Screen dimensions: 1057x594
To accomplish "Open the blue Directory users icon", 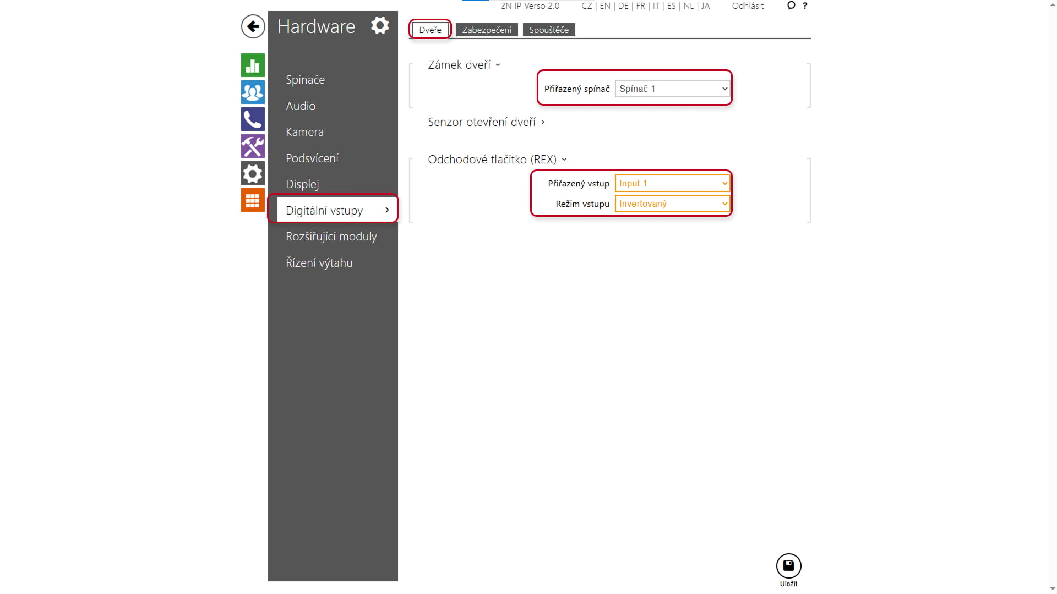I will click(253, 92).
